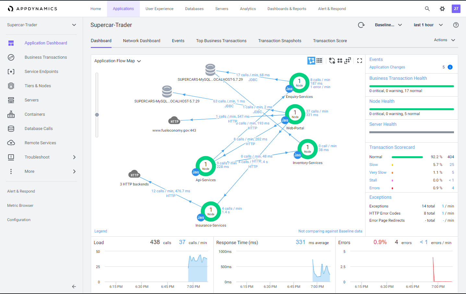The width and height of the screenshot is (466, 294).
Task: Click the Troubleshoot sidebar icon
Action: tap(11, 157)
